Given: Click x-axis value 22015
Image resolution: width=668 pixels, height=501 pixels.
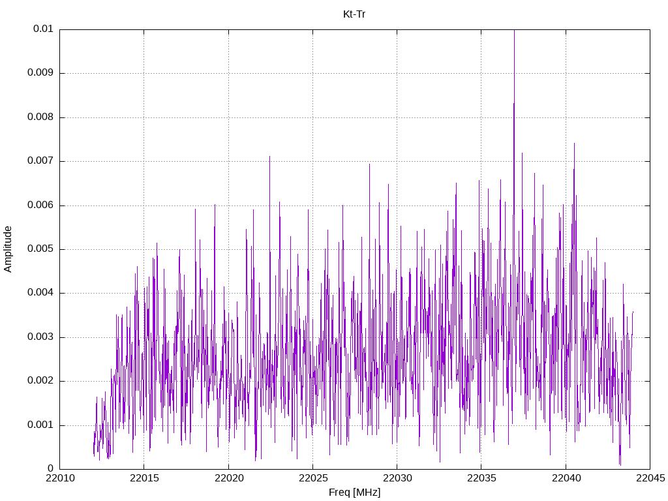Looking at the screenshot, I should point(144,478).
